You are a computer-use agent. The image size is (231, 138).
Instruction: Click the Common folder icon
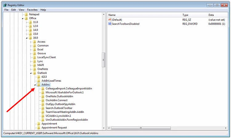pyautogui.click(x=34, y=45)
